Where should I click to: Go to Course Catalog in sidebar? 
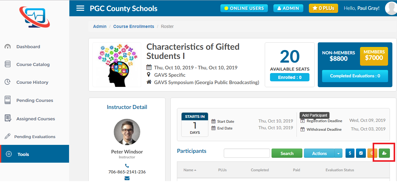pyautogui.click(x=33, y=64)
